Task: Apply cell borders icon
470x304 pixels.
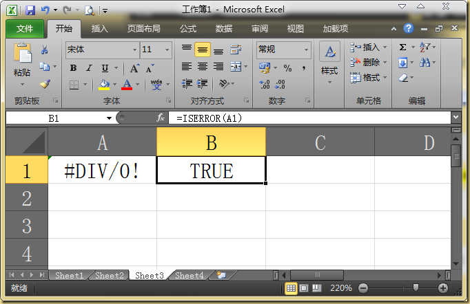Action: tap(74, 85)
